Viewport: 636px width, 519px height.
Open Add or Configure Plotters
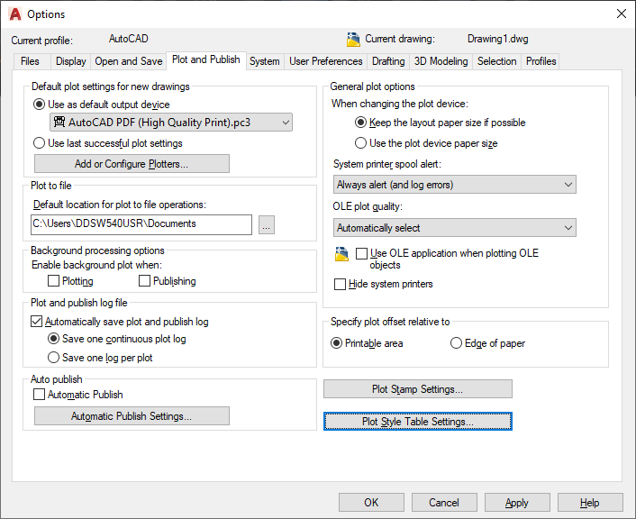[132, 164]
